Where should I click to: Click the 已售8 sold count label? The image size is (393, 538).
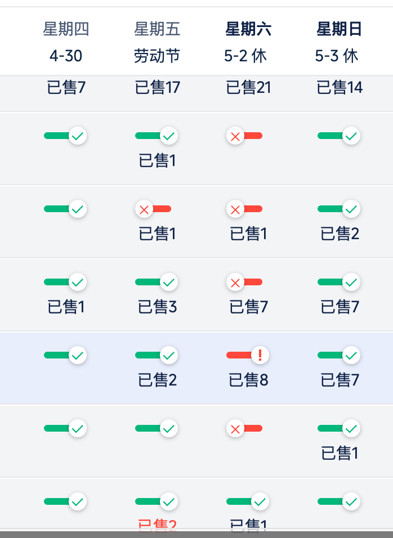[248, 380]
